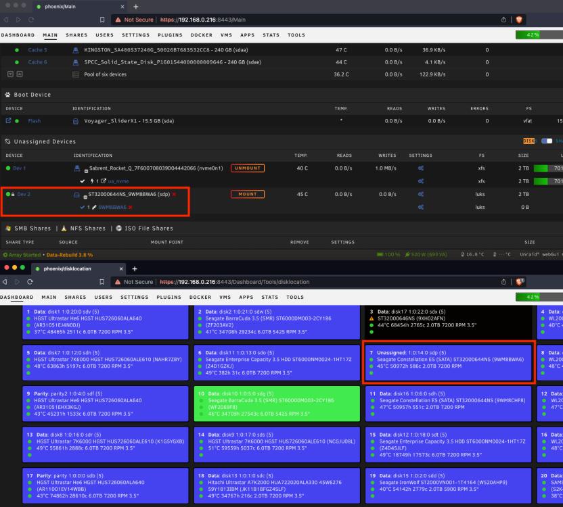The height and width of the screenshot is (507, 563).
Task: Open the Tools tab in the disklocation window
Action: click(x=295, y=297)
